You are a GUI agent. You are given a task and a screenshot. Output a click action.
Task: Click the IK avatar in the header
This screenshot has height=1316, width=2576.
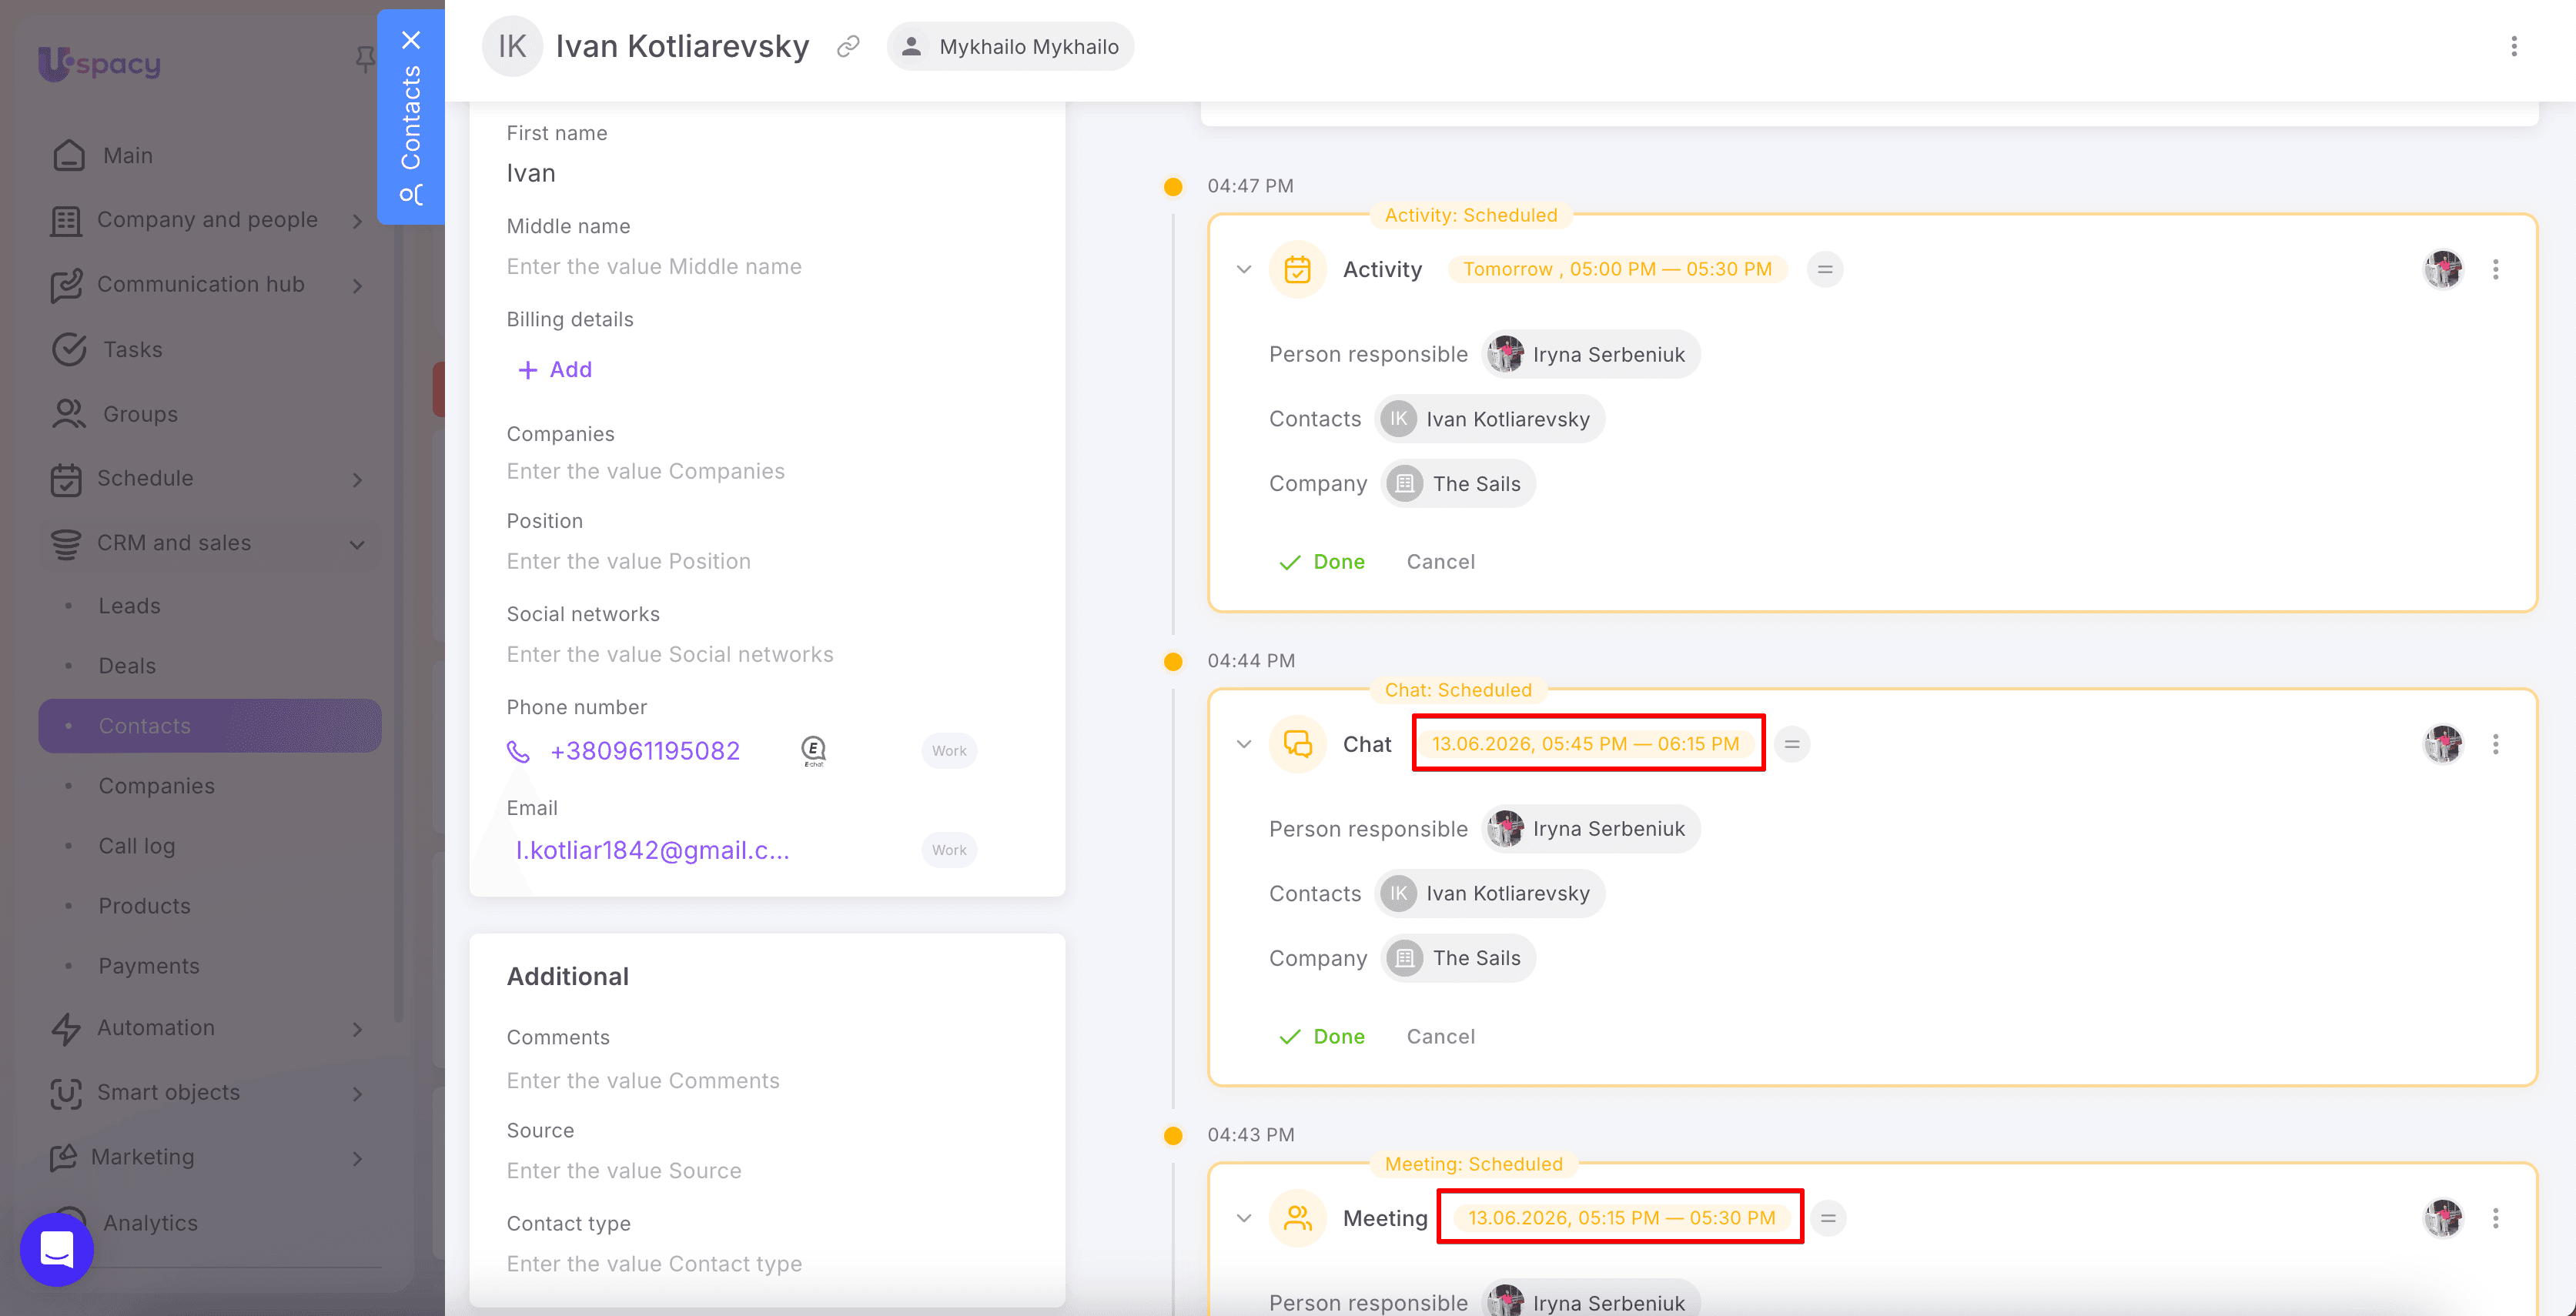click(x=512, y=46)
